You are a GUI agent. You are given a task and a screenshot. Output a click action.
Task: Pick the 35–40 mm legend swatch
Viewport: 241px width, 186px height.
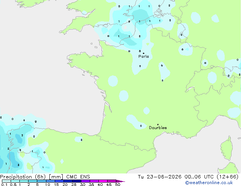click(x=94, y=181)
